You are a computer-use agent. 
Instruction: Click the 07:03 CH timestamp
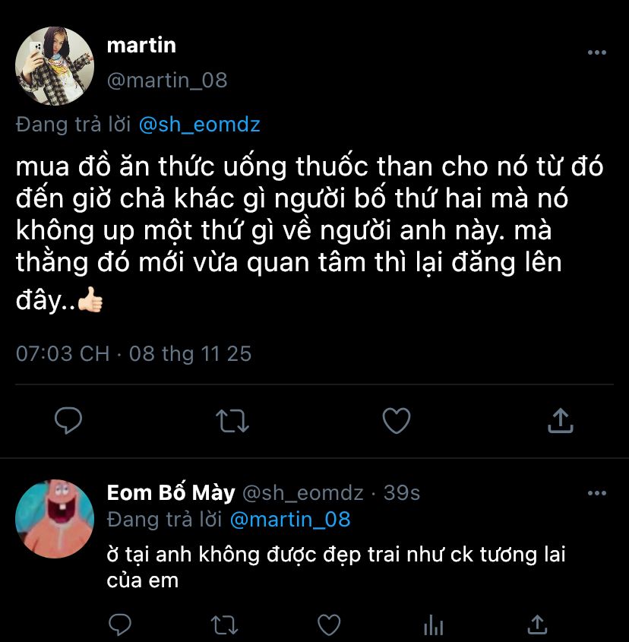[63, 353]
